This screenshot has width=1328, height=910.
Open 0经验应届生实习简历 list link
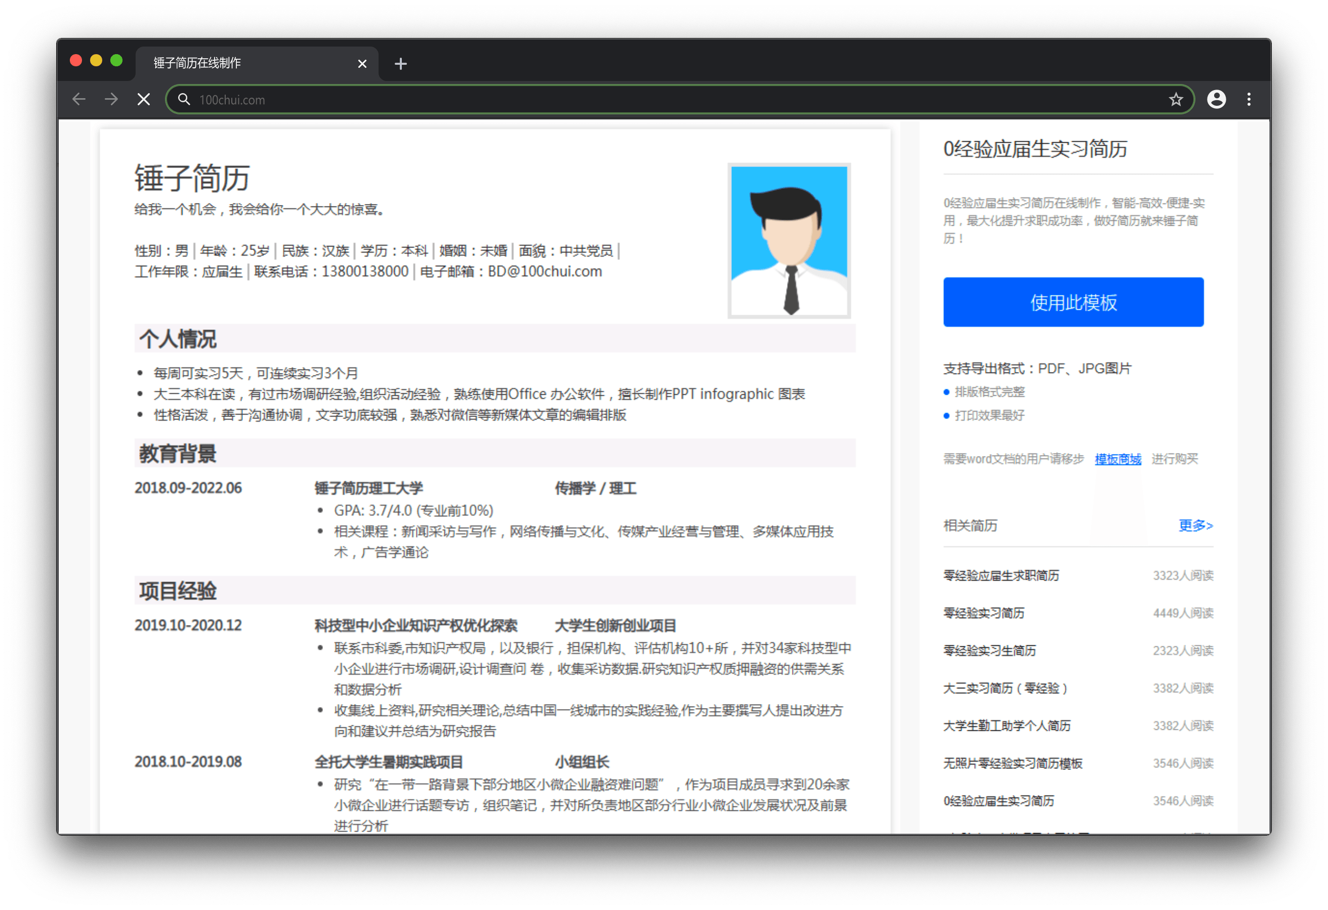tap(999, 801)
